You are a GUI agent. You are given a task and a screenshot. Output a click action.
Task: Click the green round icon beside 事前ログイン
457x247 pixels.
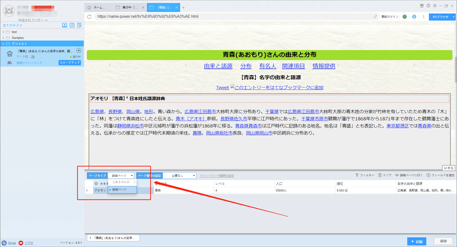(404, 17)
